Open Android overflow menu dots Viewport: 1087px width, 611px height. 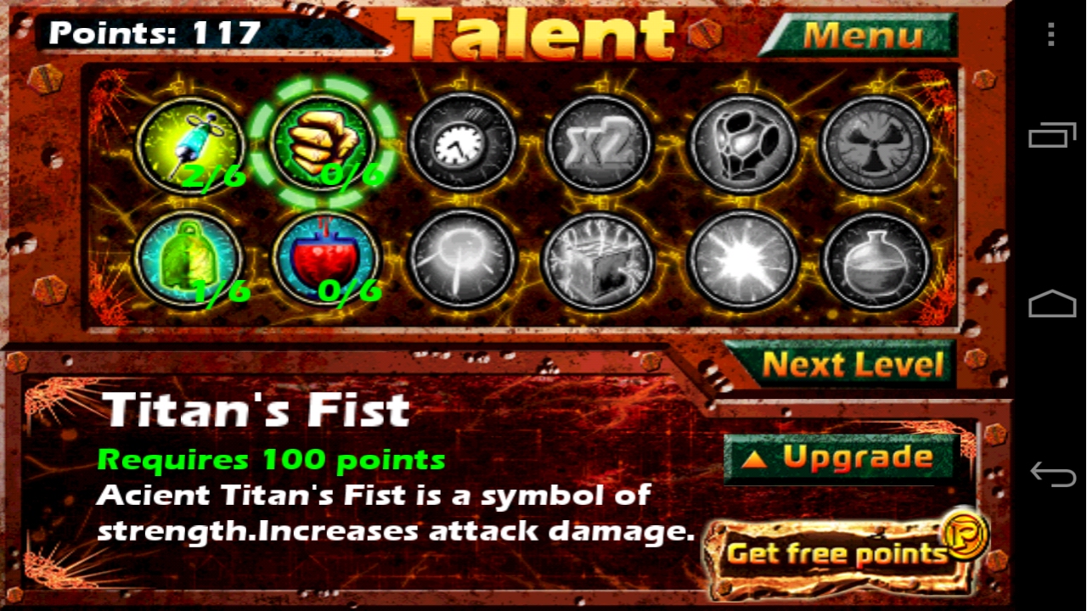point(1051,34)
